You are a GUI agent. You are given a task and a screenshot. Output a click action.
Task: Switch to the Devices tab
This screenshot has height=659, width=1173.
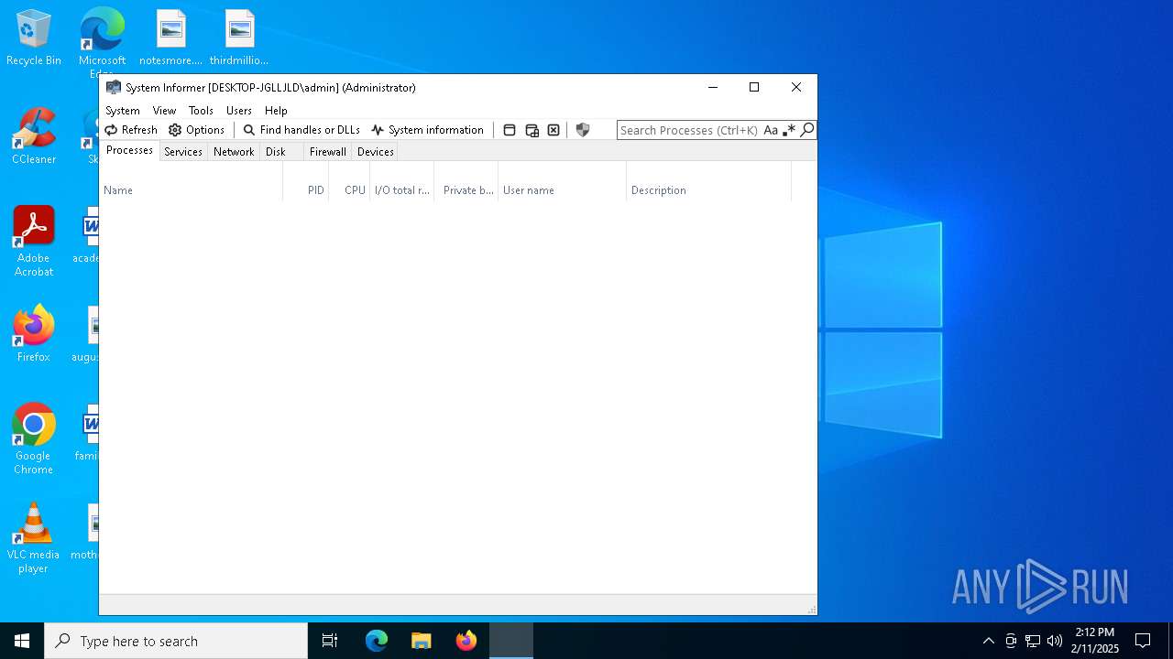pos(376,152)
